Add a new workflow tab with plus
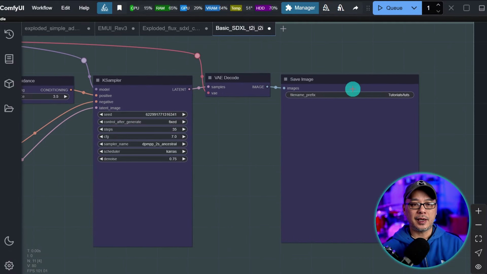 tap(283, 29)
